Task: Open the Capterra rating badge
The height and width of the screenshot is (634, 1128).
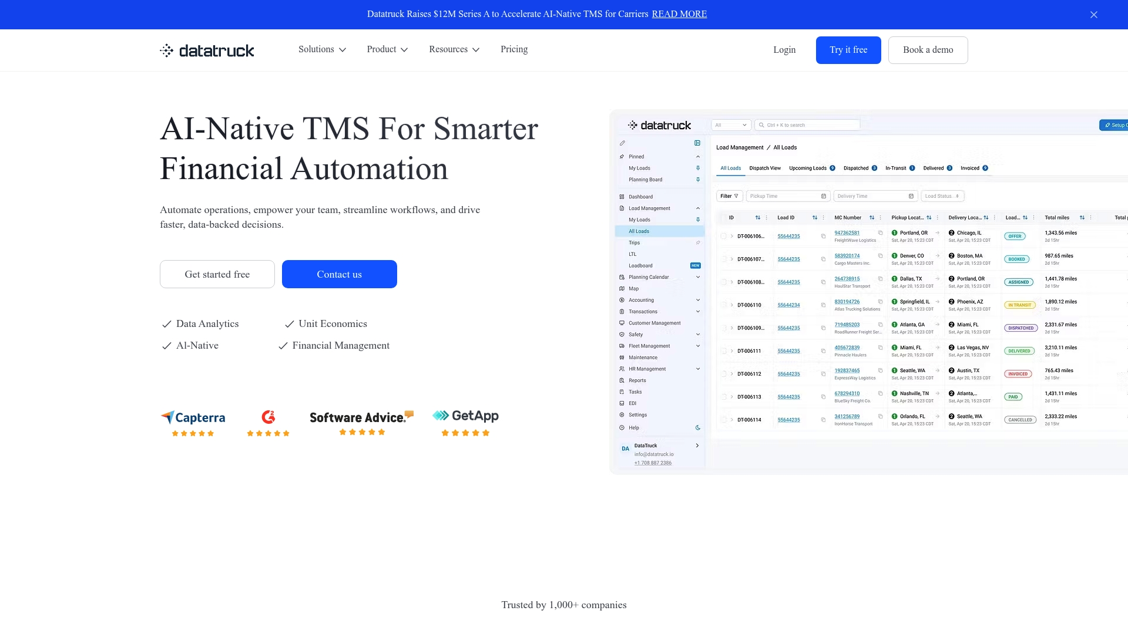Action: click(193, 423)
